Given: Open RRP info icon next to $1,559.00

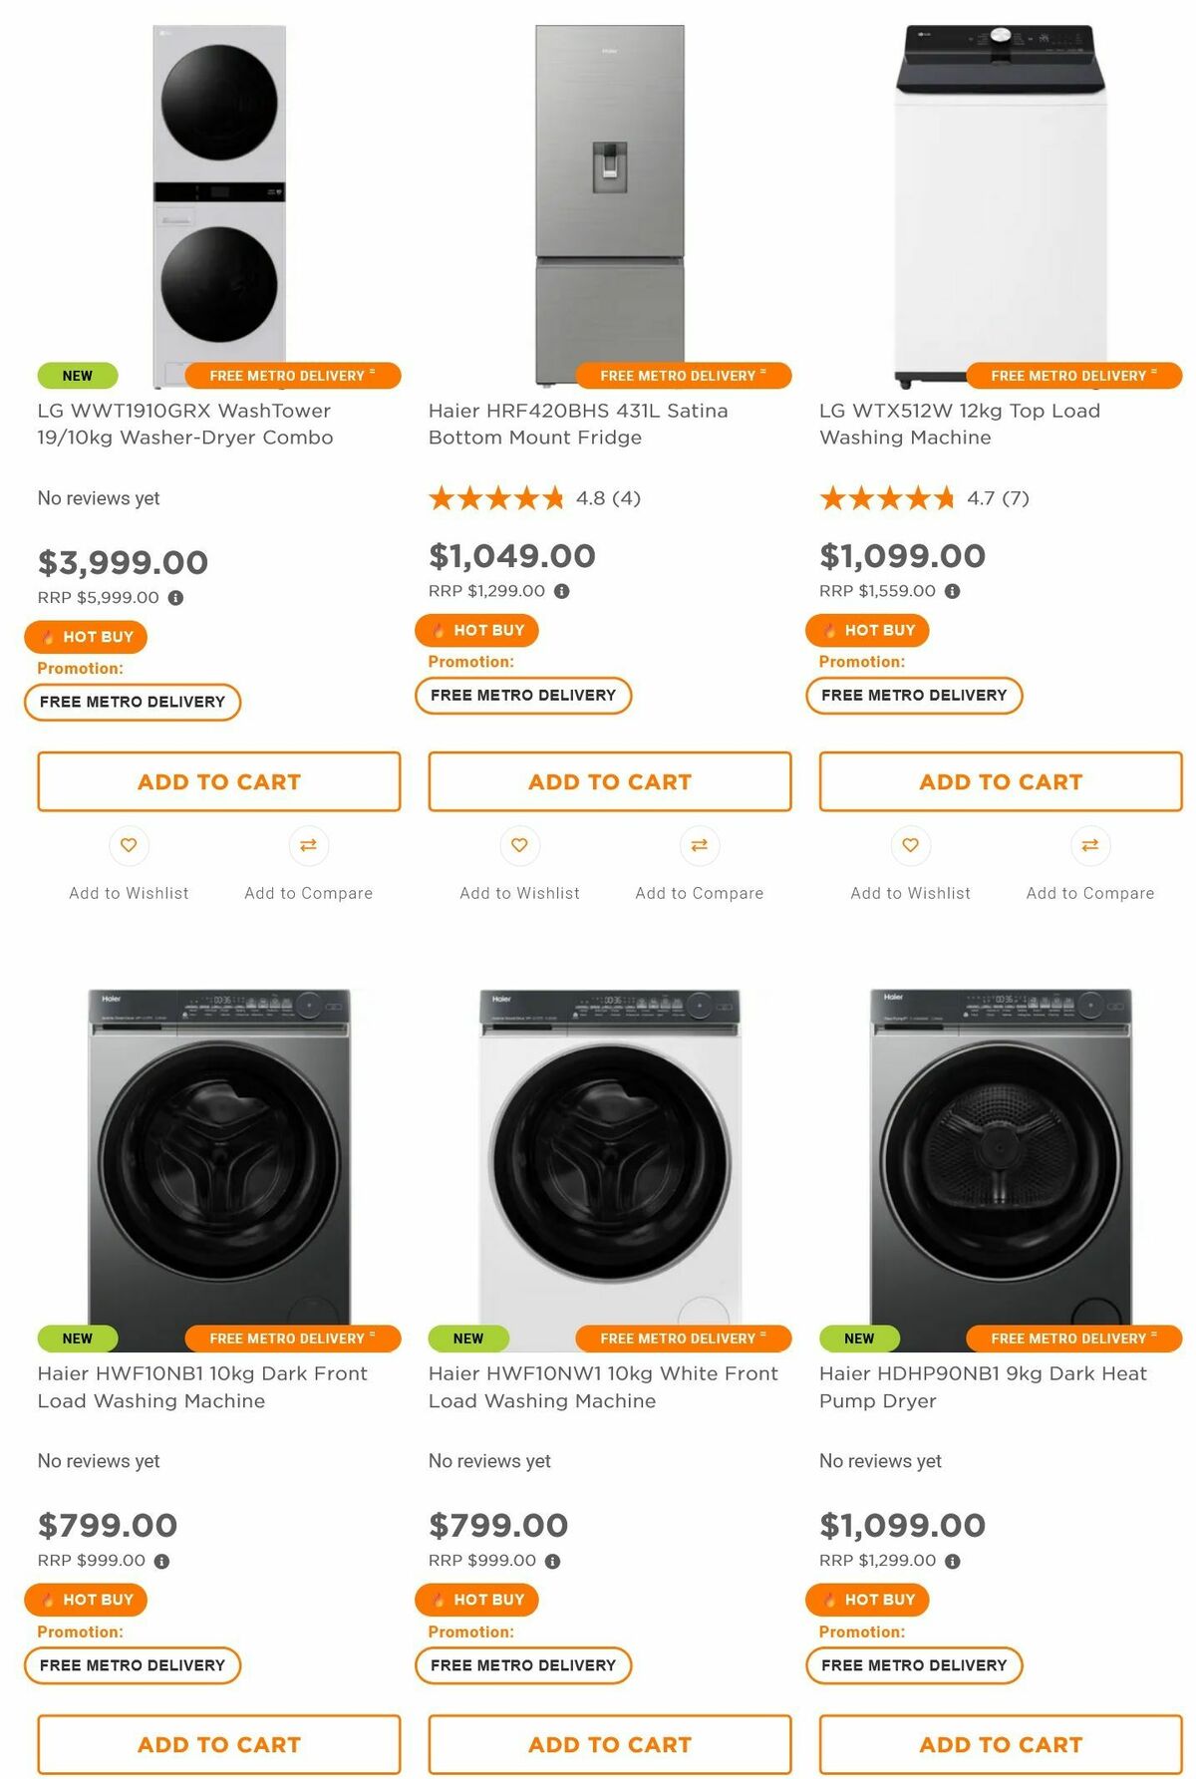Looking at the screenshot, I should pos(952,591).
